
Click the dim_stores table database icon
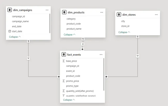(119, 15)
